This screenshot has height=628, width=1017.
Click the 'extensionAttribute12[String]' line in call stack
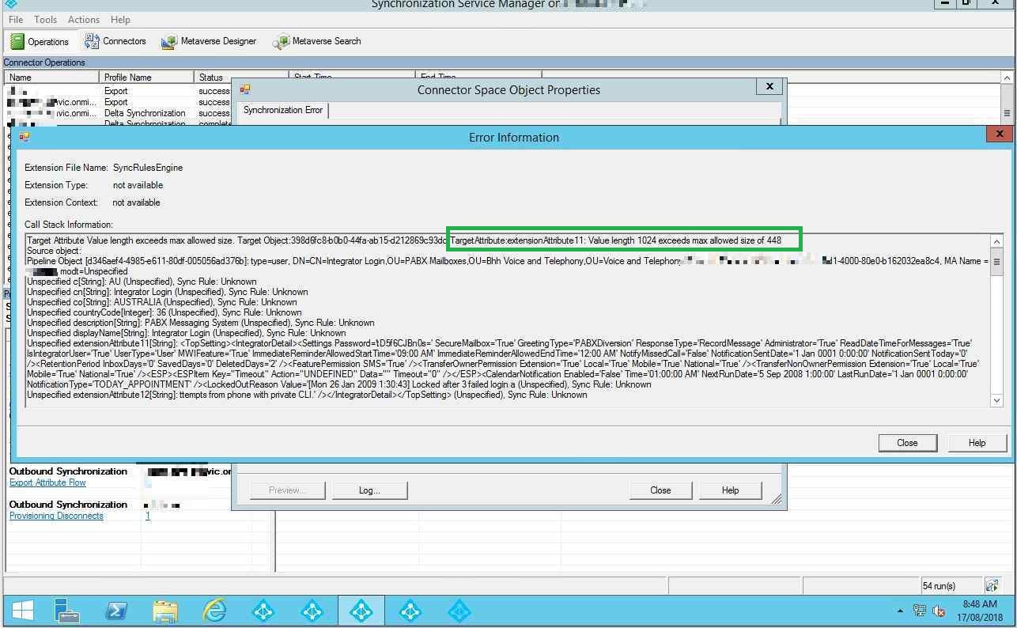[307, 395]
